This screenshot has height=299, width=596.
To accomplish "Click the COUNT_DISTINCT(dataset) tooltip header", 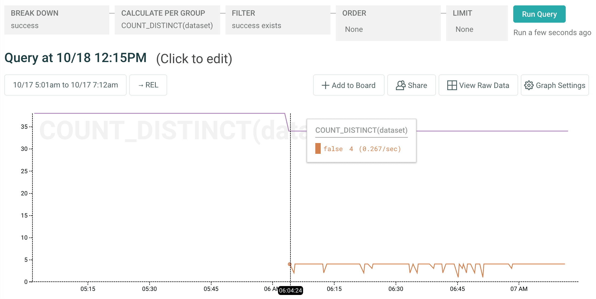I will [361, 130].
